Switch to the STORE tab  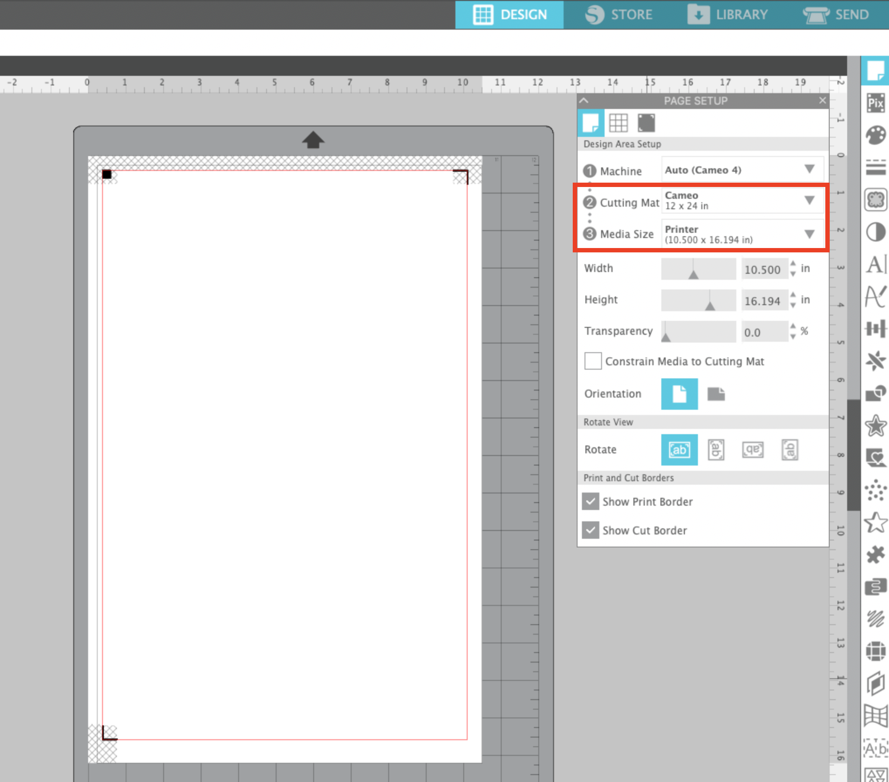coord(619,14)
